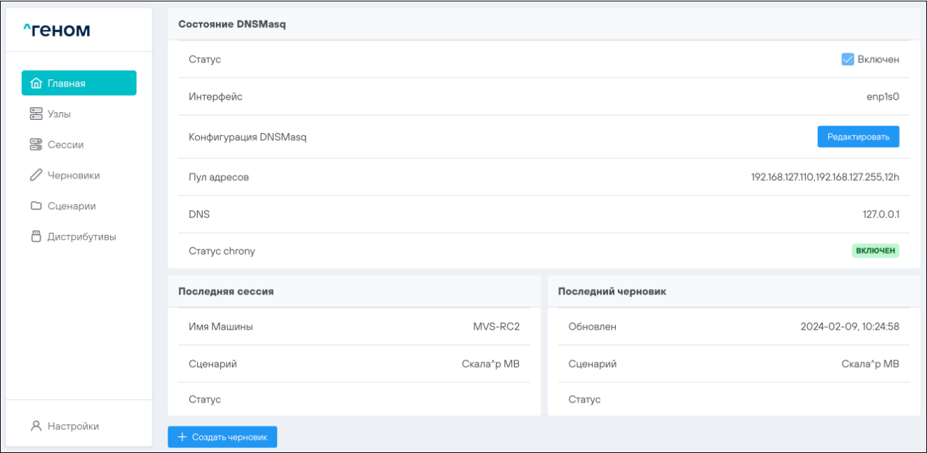The width and height of the screenshot is (927, 453).
Task: Click the MVS-RC2 machine name
Action: pos(496,326)
